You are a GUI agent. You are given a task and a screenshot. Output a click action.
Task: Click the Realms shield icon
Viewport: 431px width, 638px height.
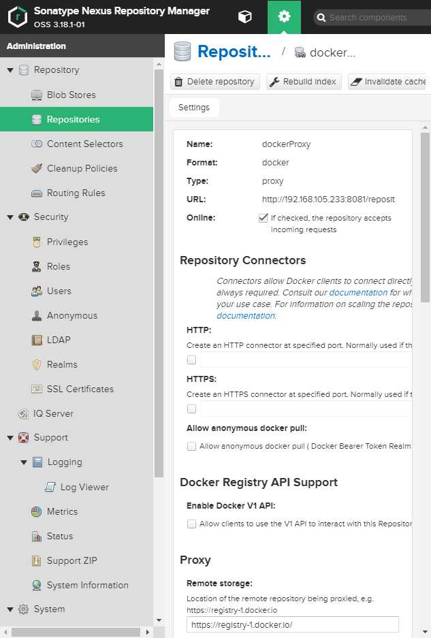[37, 364]
